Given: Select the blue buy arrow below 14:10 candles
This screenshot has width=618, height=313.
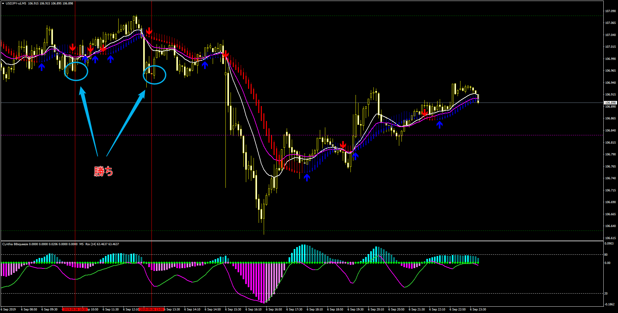Looking at the screenshot, I should tap(205, 65).
